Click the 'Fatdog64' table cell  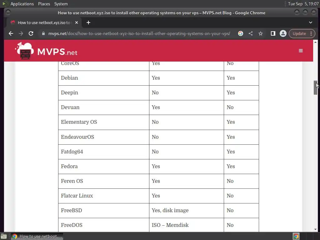104,152
